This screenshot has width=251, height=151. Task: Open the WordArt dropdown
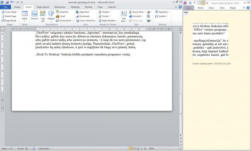pyautogui.click(x=136, y=16)
